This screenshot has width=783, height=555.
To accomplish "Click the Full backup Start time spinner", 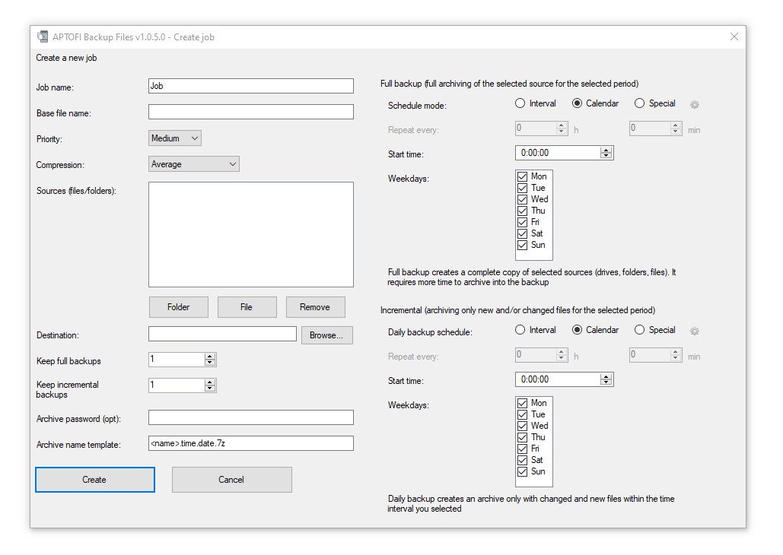I will click(x=606, y=153).
